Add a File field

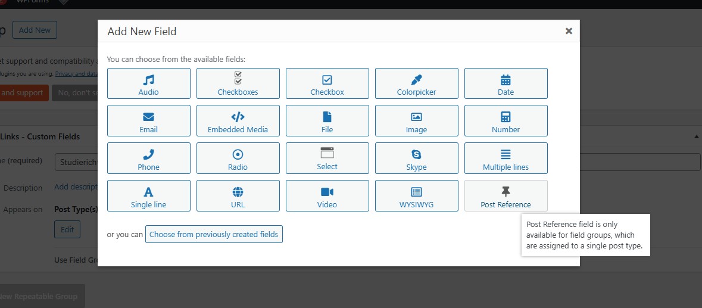pyautogui.click(x=327, y=121)
